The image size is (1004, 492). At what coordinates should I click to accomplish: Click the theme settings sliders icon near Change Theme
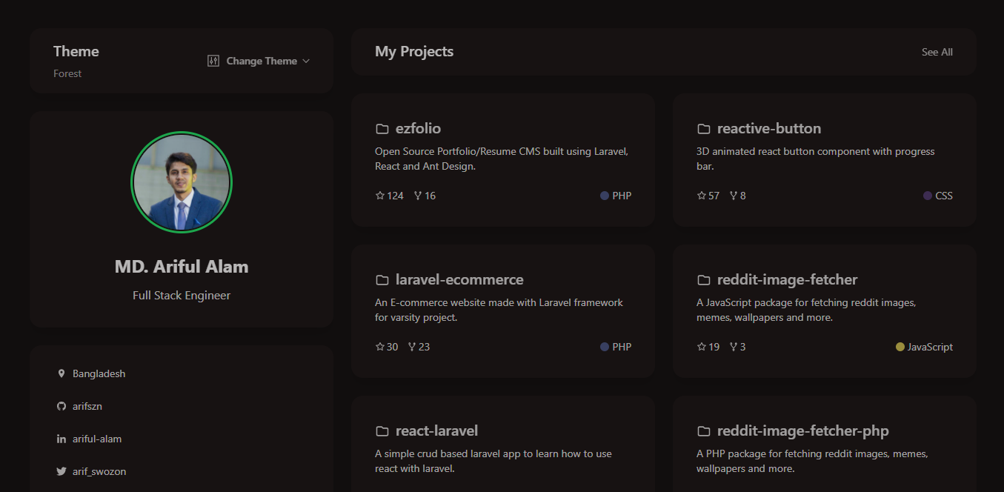pos(213,61)
